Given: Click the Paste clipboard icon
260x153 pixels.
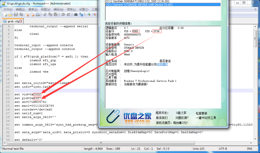Looking at the screenshot, I should pyautogui.click(x=56, y=14).
